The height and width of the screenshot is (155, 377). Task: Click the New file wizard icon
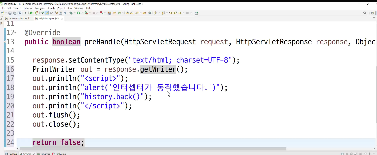coord(2,13)
